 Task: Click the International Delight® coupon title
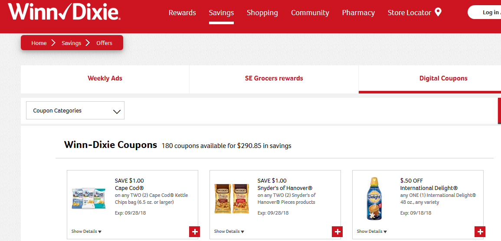[x=429, y=188]
